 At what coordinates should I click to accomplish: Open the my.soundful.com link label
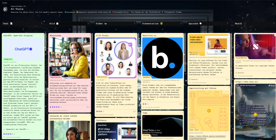tap(241, 58)
